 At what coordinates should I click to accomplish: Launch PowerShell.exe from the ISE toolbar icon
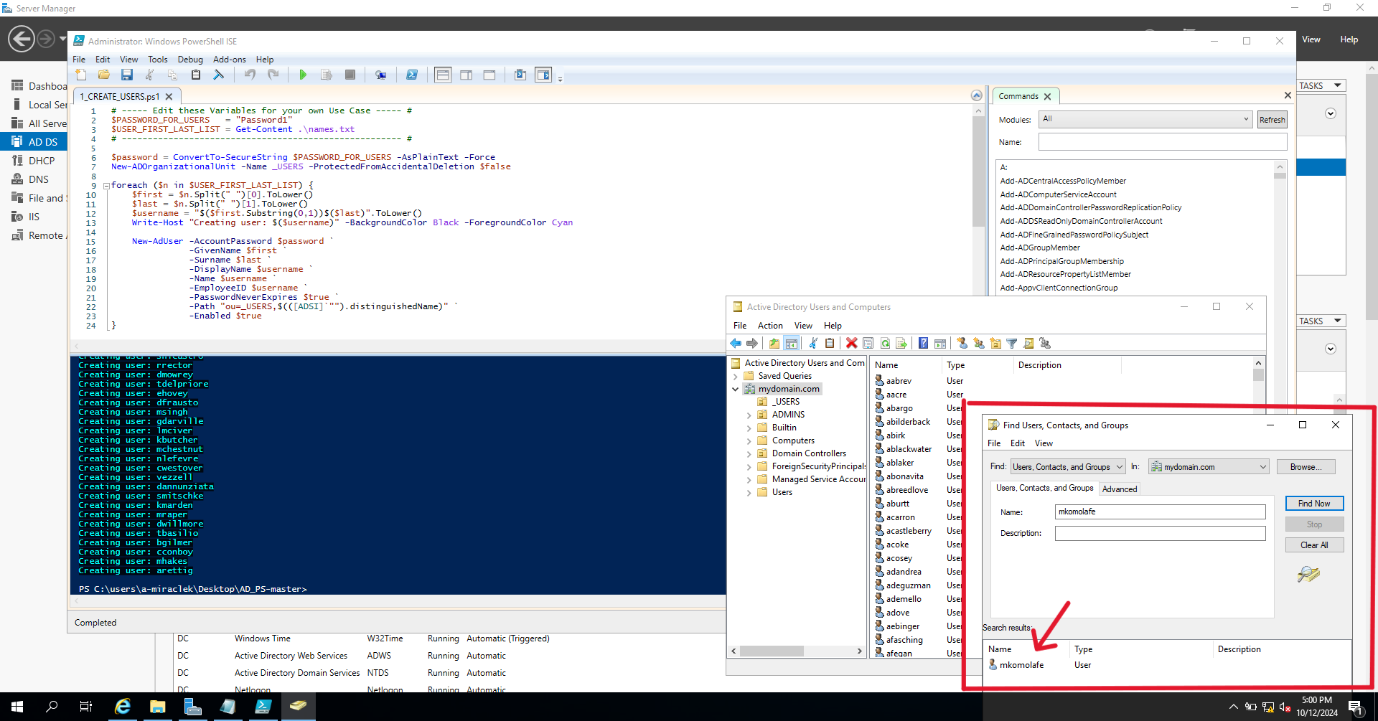pos(413,75)
